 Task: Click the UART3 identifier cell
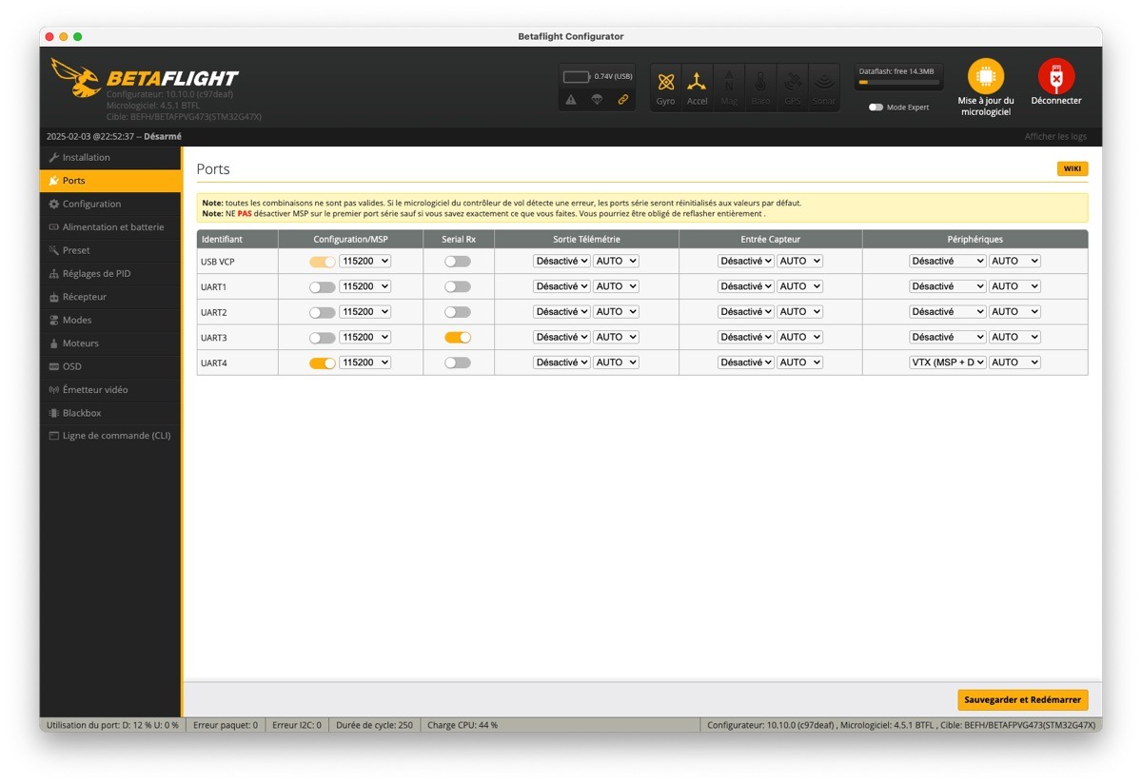pos(238,337)
